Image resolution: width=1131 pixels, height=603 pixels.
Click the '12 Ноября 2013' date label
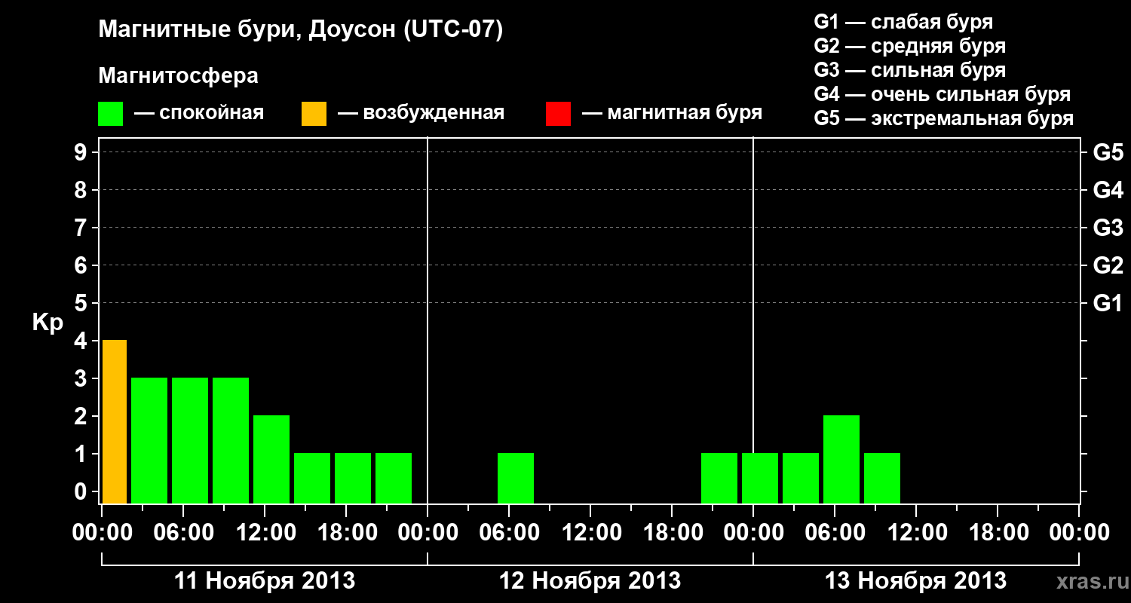[x=590, y=580]
